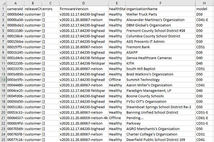Screen dimensions: 214x142
Task: Select column F header
Action: coord(160,3)
